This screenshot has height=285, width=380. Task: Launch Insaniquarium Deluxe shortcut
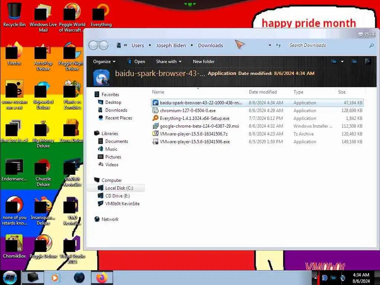point(43,211)
